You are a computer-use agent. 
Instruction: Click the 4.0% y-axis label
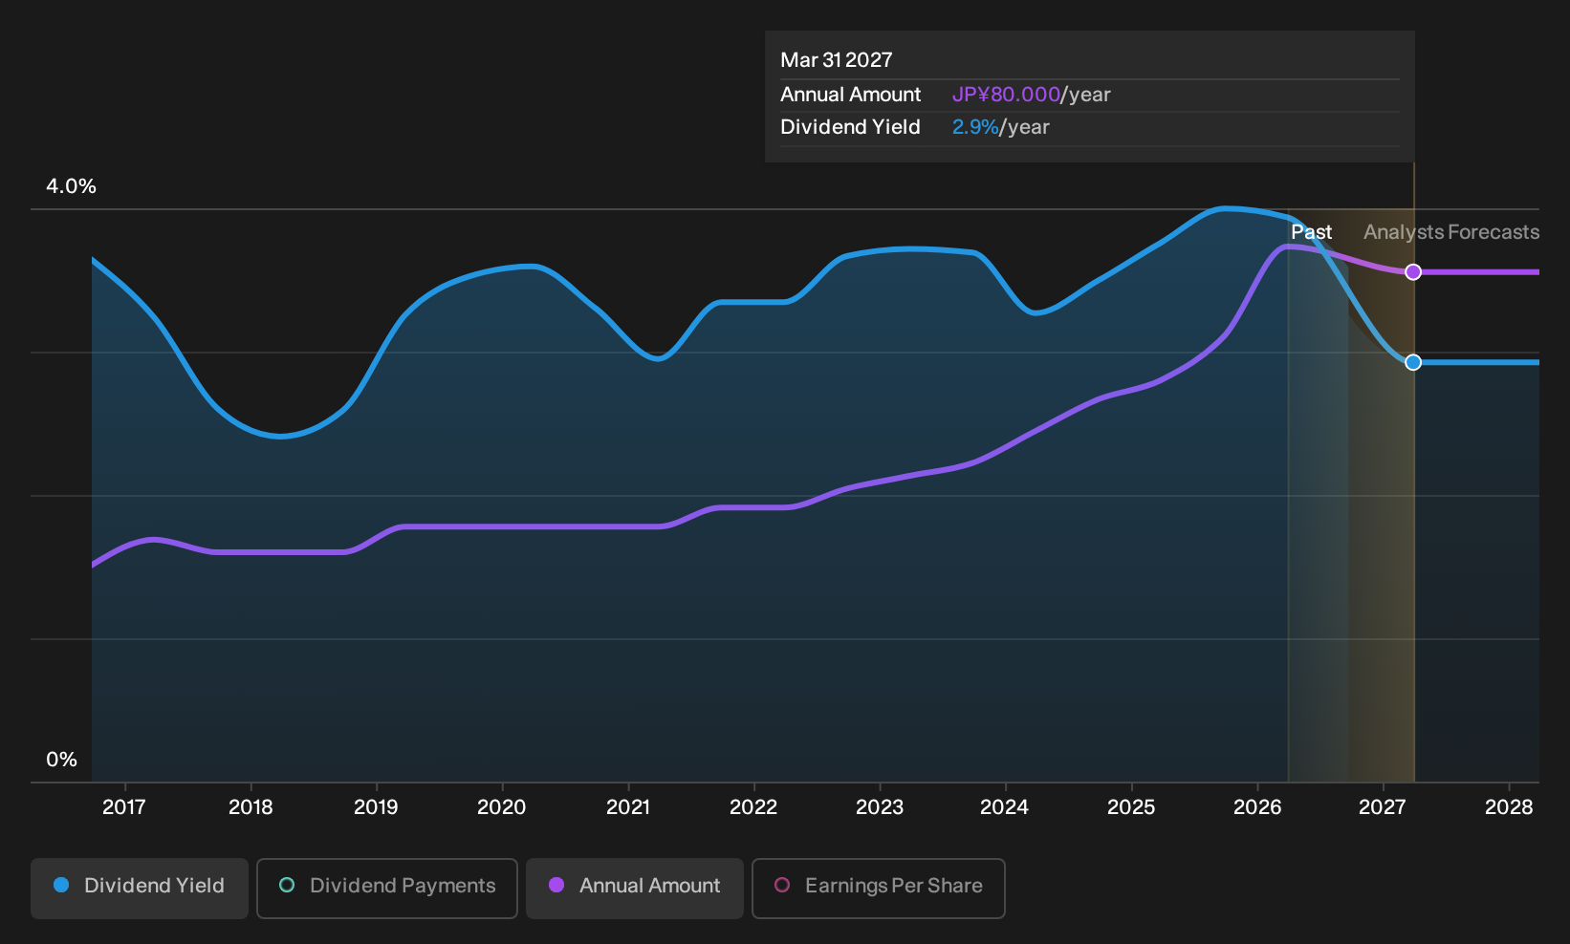(x=72, y=186)
